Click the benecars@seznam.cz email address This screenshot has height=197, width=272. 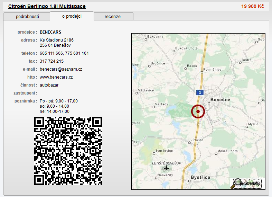coord(61,69)
